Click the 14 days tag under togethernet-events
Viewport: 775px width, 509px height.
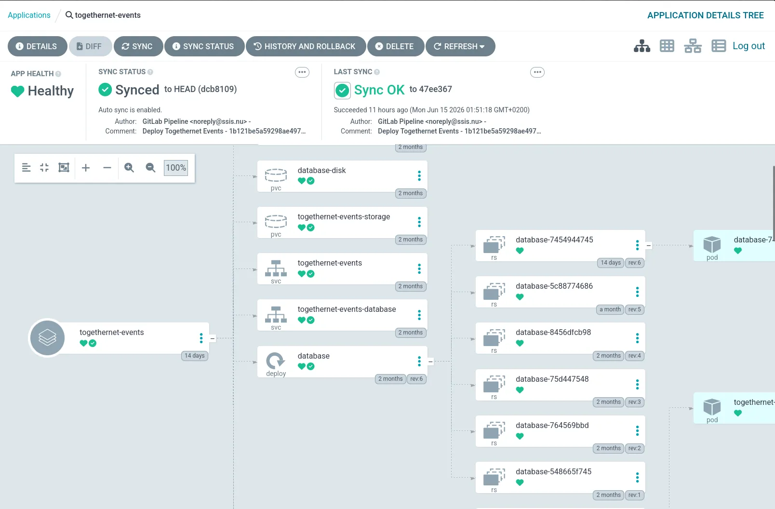[195, 356]
